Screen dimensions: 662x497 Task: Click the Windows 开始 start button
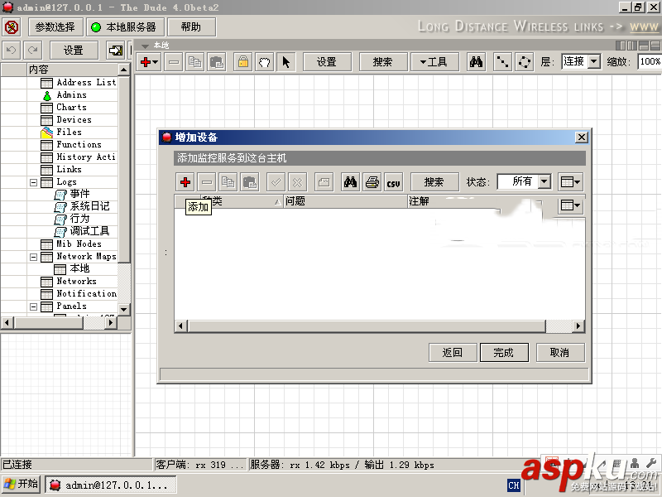22,485
